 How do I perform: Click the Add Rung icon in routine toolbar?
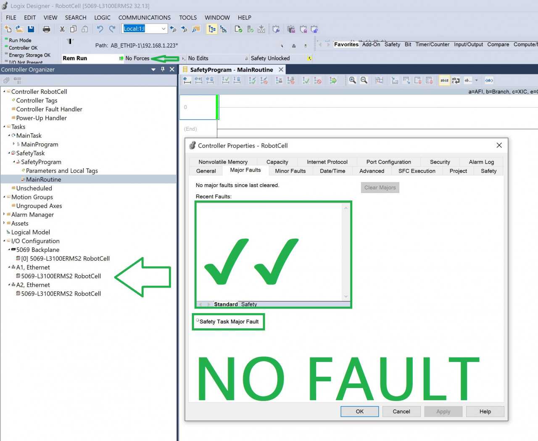[x=187, y=80]
